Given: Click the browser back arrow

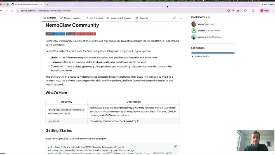Looking at the screenshot, I should pyautogui.click(x=1, y=11).
